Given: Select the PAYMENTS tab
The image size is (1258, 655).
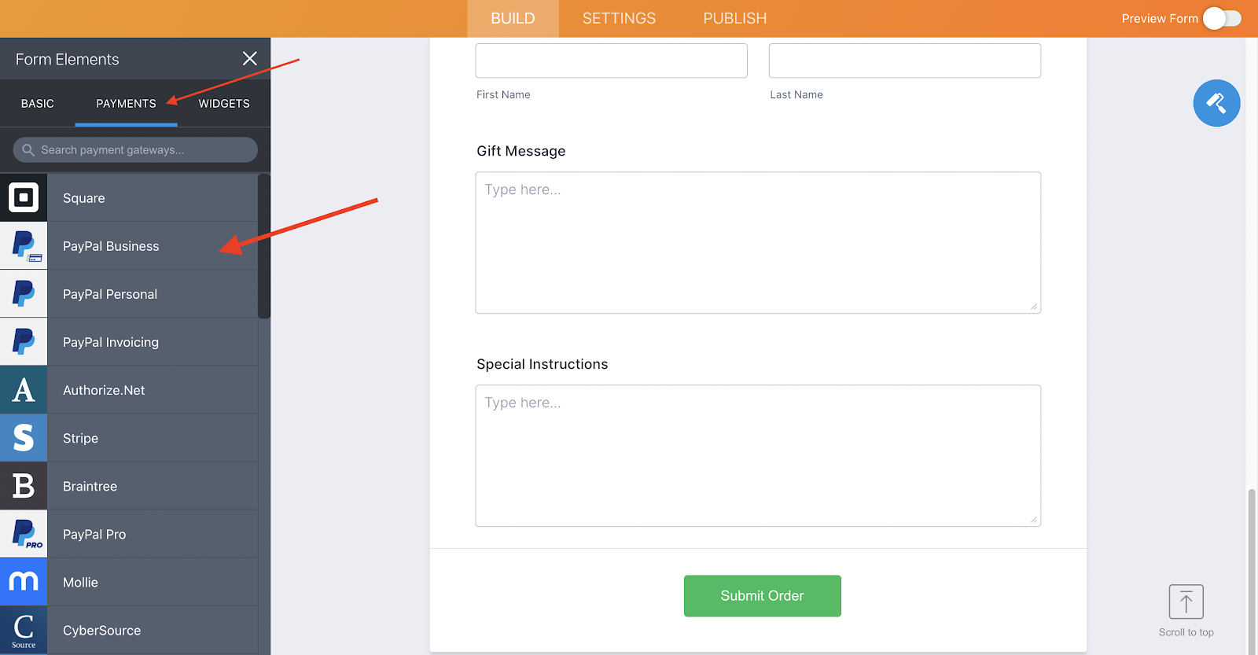Looking at the screenshot, I should coord(126,103).
